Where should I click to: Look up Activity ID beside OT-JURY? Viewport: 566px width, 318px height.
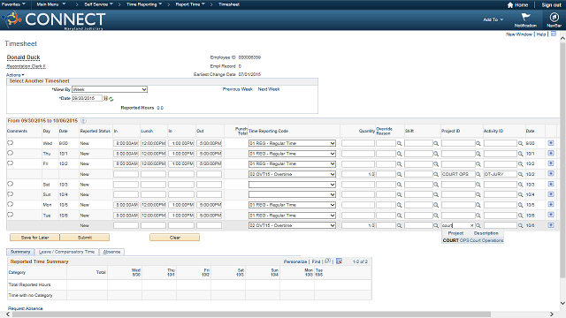coord(521,174)
